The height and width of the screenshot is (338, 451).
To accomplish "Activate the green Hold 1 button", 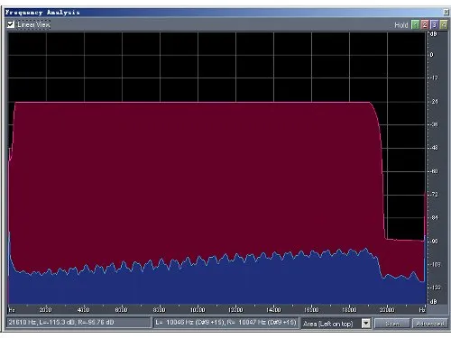I will (415, 24).
